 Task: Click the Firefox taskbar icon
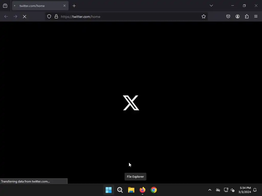tap(142, 190)
